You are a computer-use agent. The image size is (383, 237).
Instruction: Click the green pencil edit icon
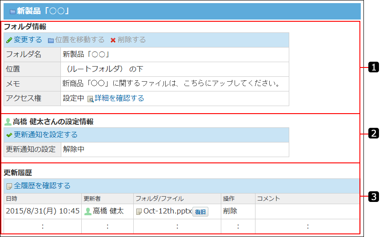(9, 40)
